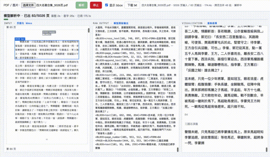This screenshot has width=270, height=157.
Task: Click the 下载 txt button
Action: [132, 5]
